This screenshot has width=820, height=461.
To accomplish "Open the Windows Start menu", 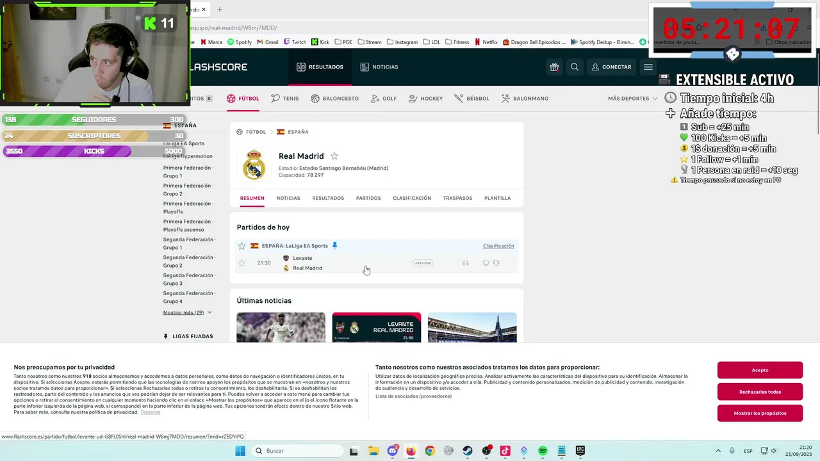I will coord(240,451).
